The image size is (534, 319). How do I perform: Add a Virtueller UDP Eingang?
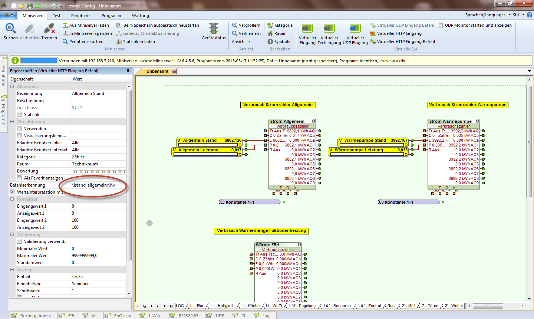pyautogui.click(x=355, y=29)
